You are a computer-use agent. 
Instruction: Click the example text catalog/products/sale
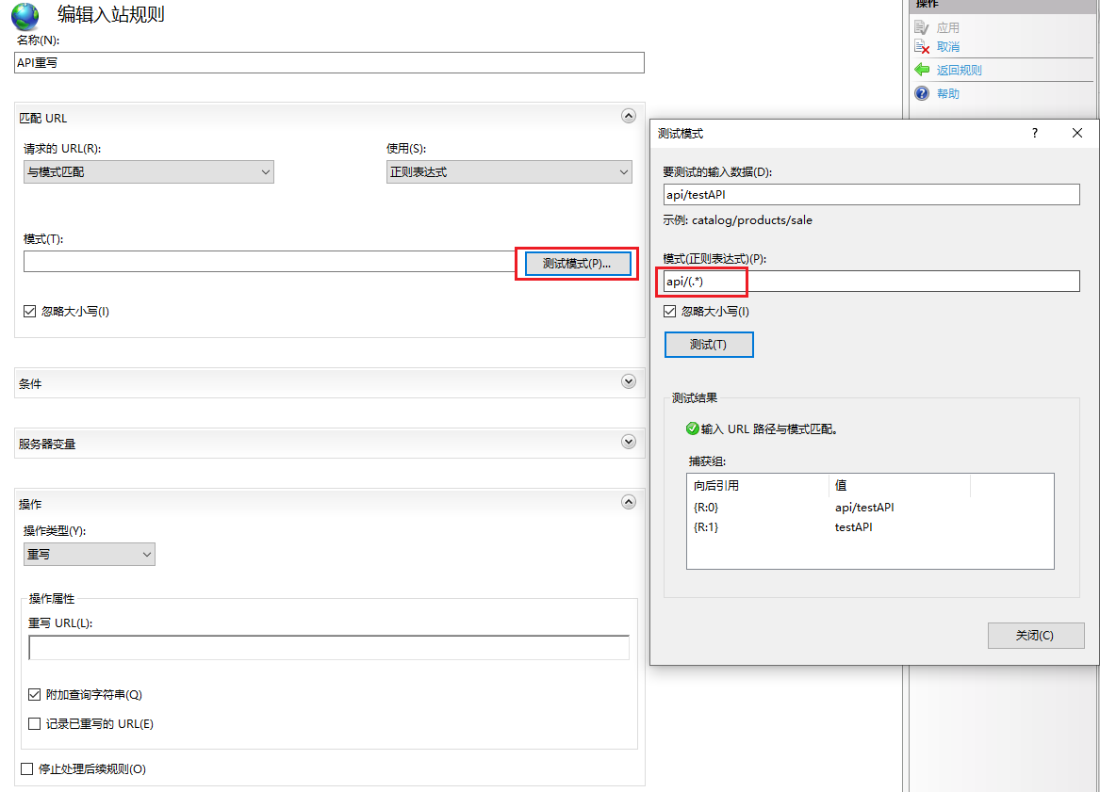(x=752, y=219)
